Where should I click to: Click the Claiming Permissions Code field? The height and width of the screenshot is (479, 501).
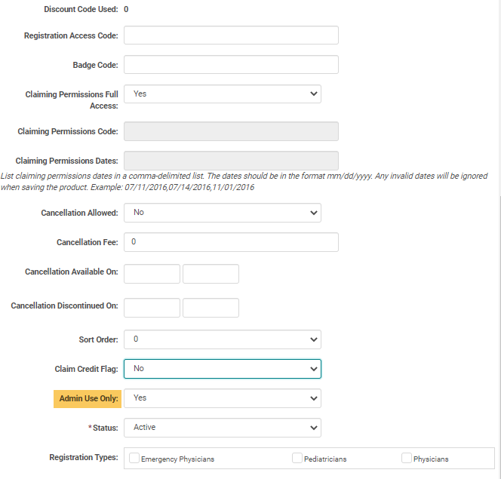(231, 131)
